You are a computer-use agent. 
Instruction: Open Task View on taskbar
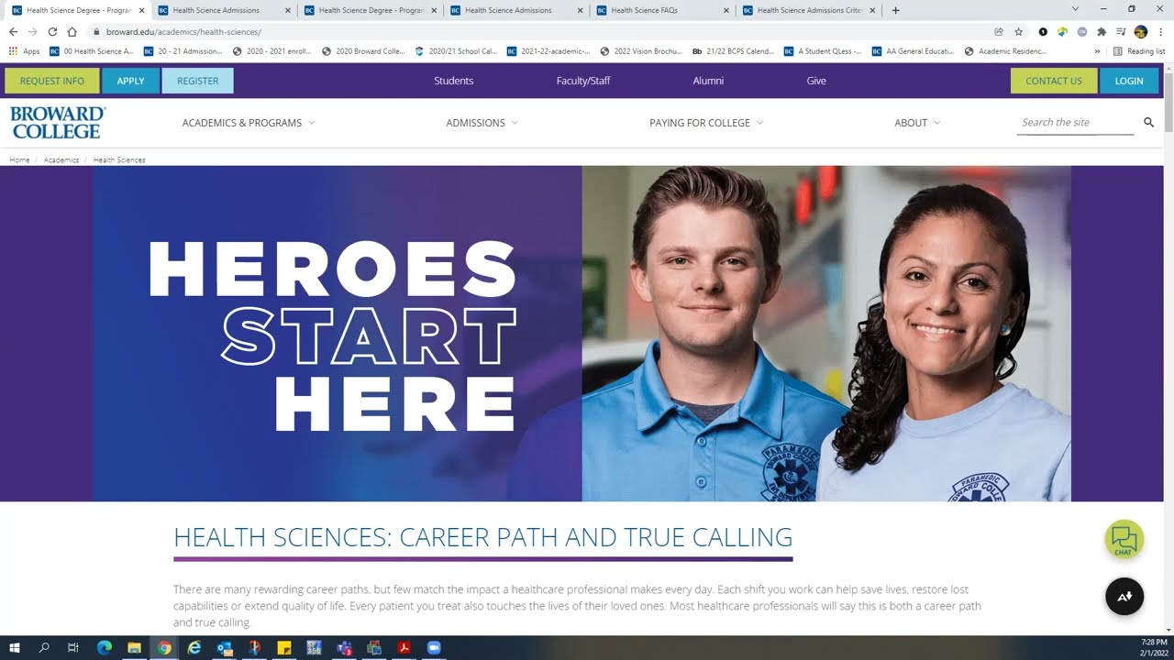(x=73, y=648)
